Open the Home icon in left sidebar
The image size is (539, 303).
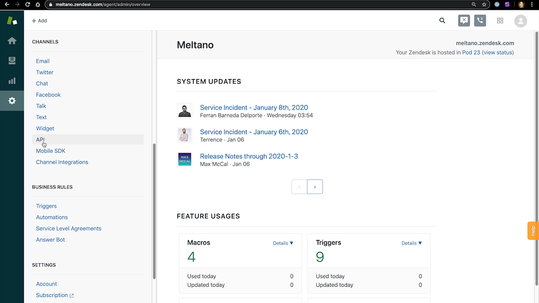point(12,41)
